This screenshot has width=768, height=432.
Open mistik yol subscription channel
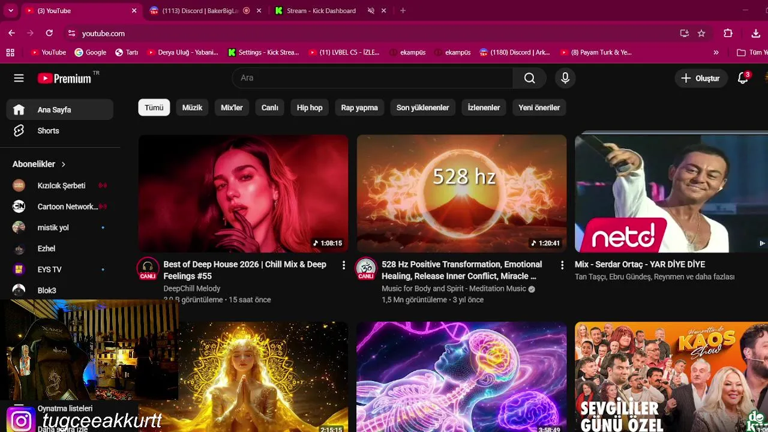60,227
